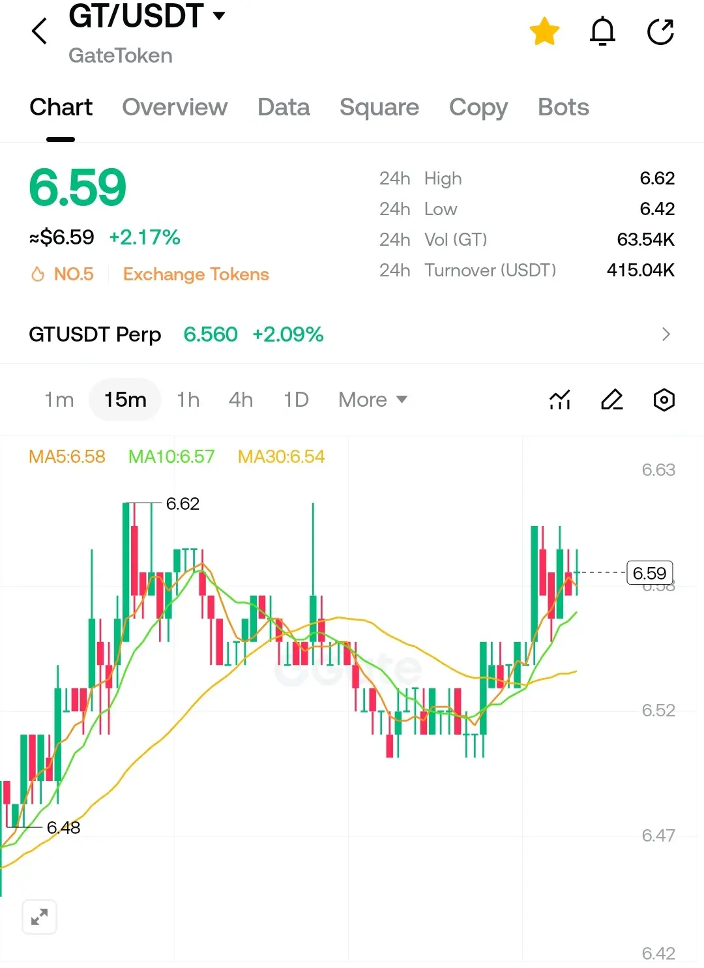Tap the NO.5 ranking flame icon
The height and width of the screenshot is (968, 704).
coord(38,274)
